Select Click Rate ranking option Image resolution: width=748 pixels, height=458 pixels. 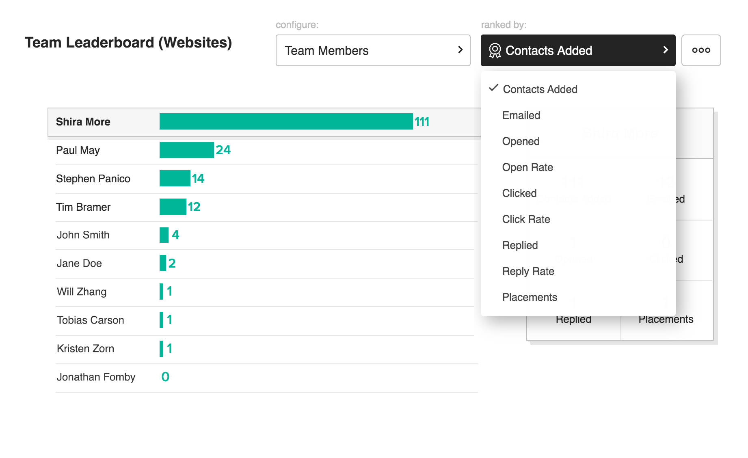[x=526, y=219]
